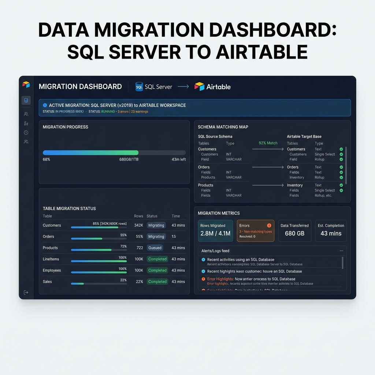
Task: Click the Orders mapping arrow in schema map
Action: point(268,167)
